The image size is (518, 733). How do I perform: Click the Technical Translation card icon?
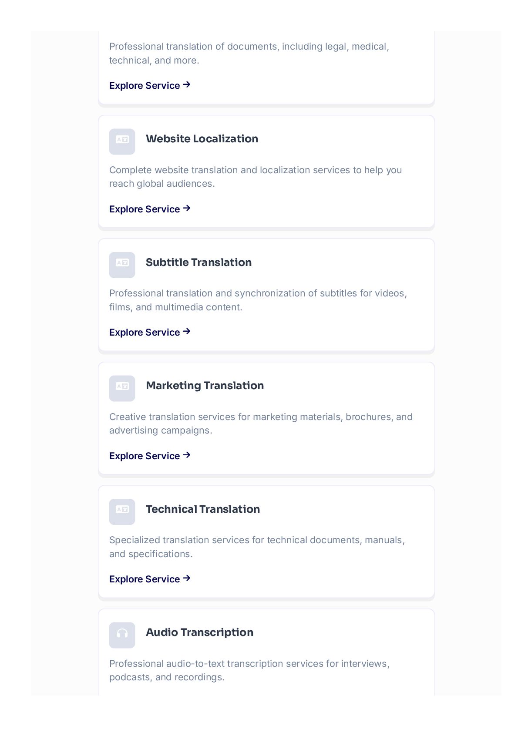point(122,511)
